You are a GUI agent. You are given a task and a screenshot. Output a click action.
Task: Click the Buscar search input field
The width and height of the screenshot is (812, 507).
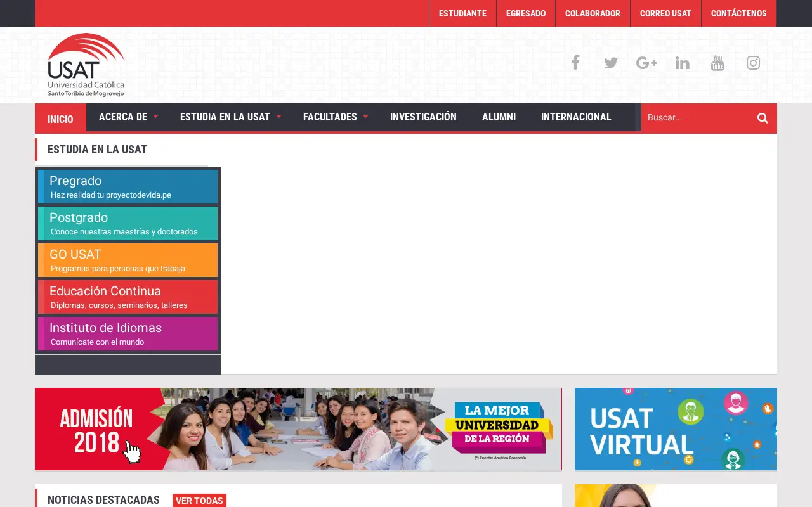click(697, 117)
